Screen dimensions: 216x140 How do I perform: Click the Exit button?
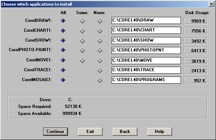click(90, 132)
